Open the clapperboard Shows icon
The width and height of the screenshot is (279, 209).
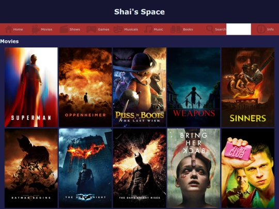[64, 29]
